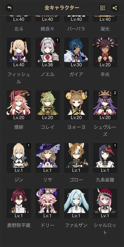Select Kujou Sara's portrait (九条裟羅)

point(105,158)
